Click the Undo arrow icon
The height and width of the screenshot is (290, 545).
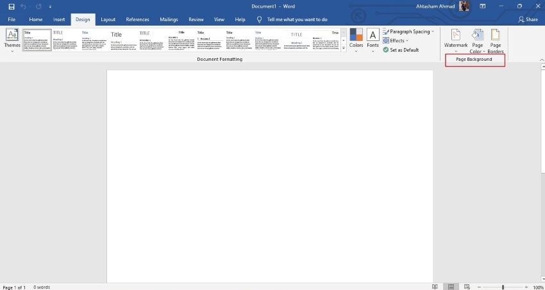pyautogui.click(x=23, y=6)
